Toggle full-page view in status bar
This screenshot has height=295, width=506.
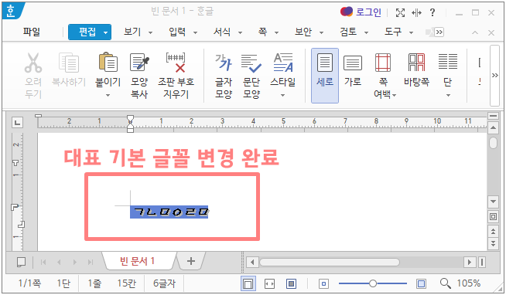pos(291,283)
